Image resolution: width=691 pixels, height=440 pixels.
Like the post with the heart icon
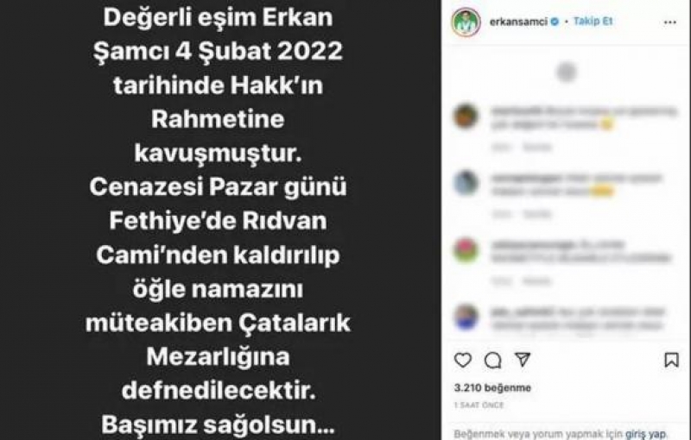point(463,360)
